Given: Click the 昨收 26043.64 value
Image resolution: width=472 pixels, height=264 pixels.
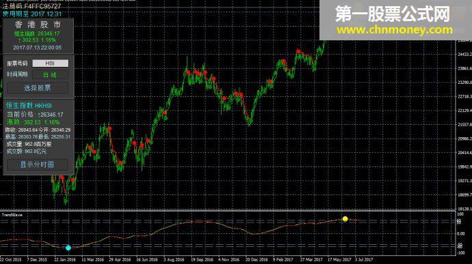Looking at the screenshot, I should tap(21, 130).
